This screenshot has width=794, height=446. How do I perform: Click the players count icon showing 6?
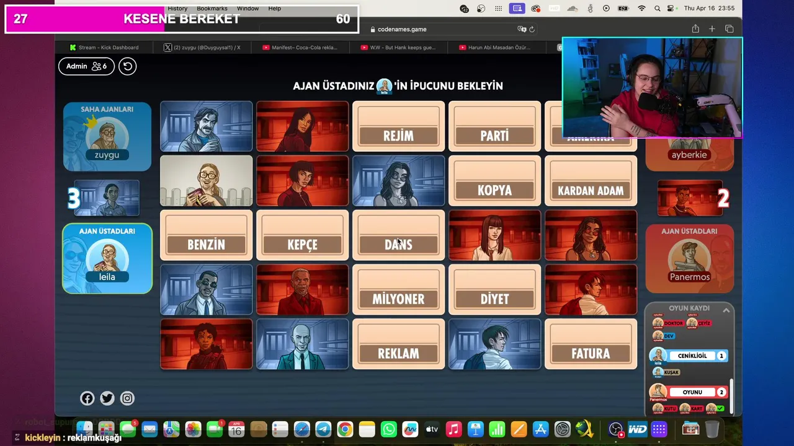point(99,66)
